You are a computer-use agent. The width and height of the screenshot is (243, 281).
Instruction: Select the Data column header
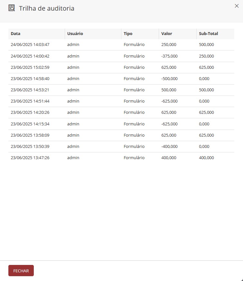[x=37, y=34]
